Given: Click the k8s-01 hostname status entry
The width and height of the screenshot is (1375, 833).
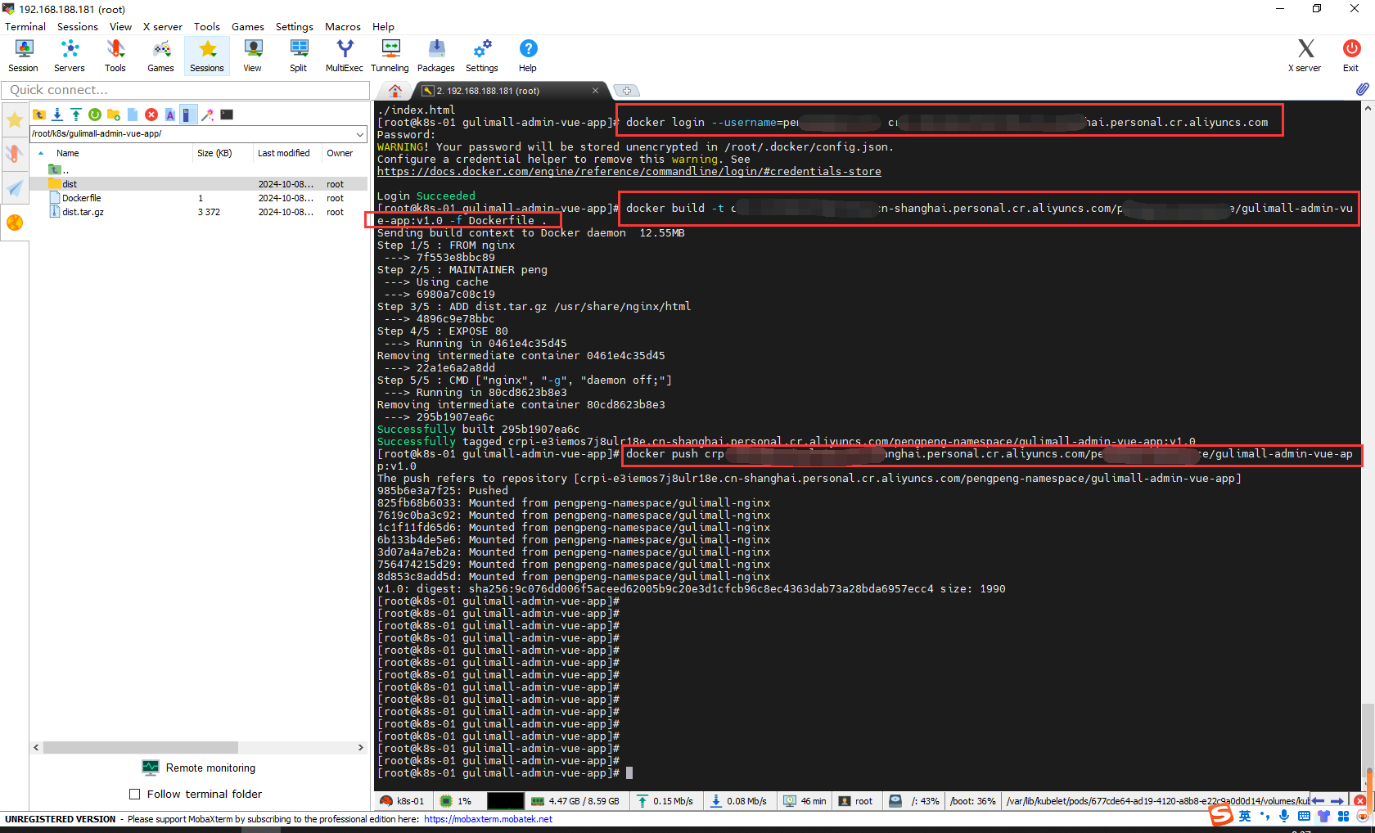Looking at the screenshot, I should tap(403, 801).
